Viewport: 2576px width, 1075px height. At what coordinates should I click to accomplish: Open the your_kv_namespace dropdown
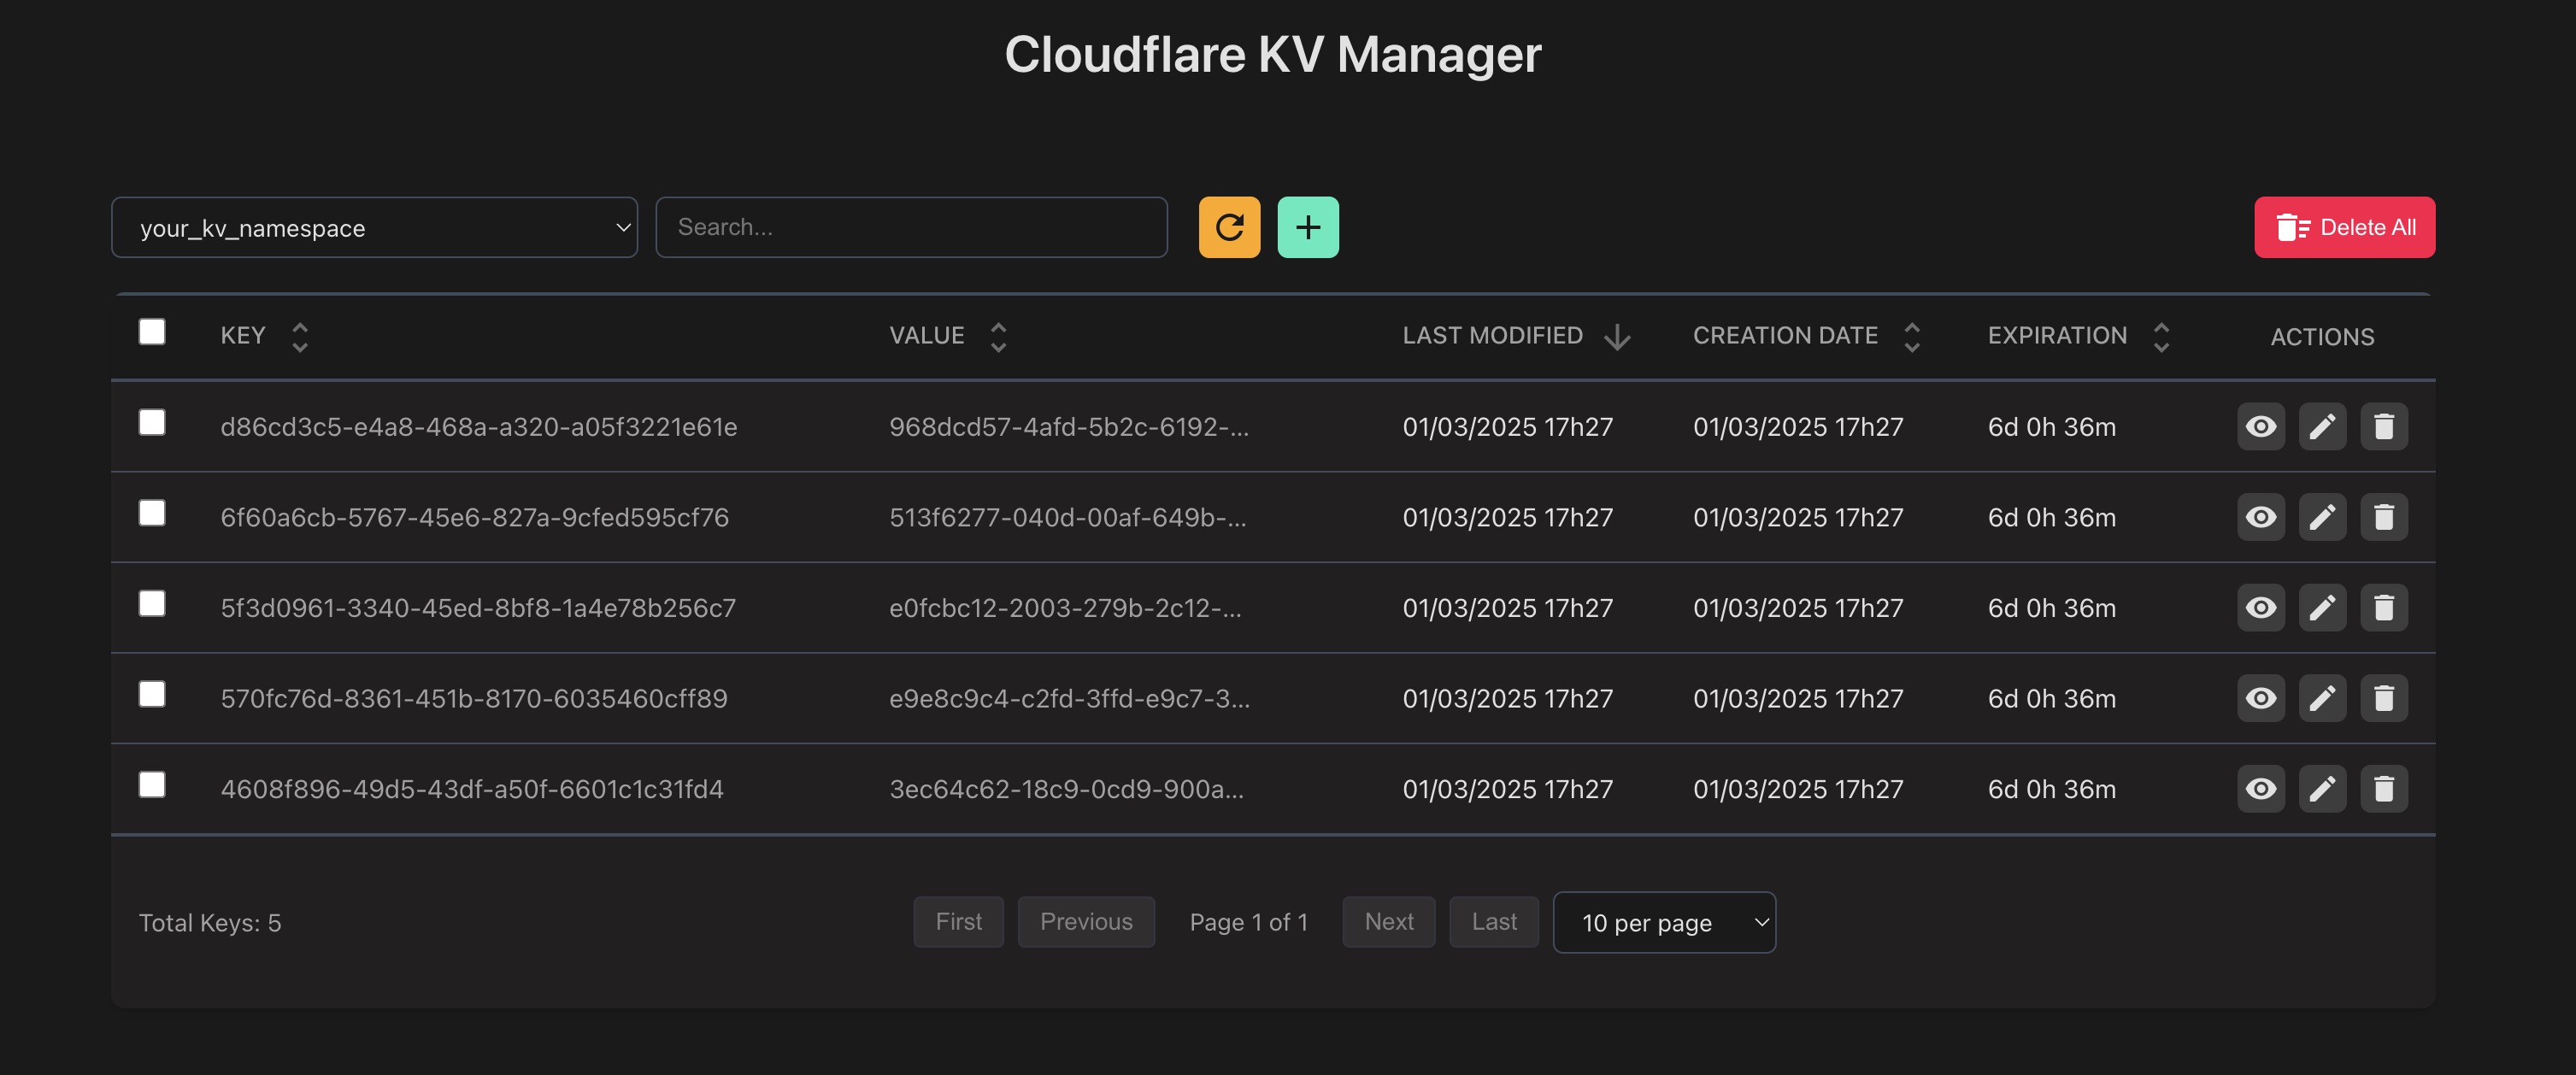pos(374,228)
